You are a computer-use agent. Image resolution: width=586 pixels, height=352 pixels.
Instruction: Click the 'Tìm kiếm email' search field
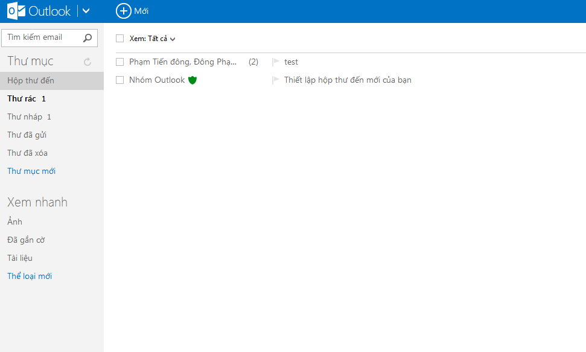[x=41, y=37]
